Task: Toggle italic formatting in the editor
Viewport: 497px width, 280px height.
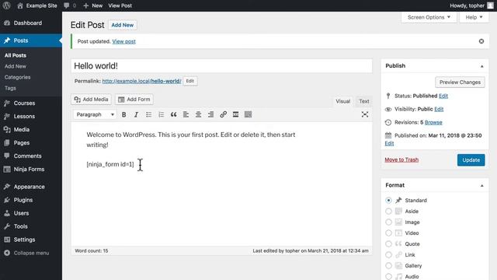Action: point(137,114)
